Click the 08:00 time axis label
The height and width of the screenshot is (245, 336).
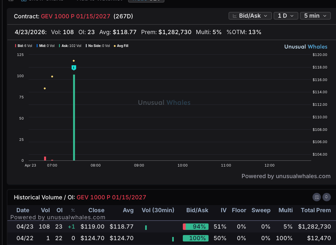pyautogui.click(x=96, y=165)
